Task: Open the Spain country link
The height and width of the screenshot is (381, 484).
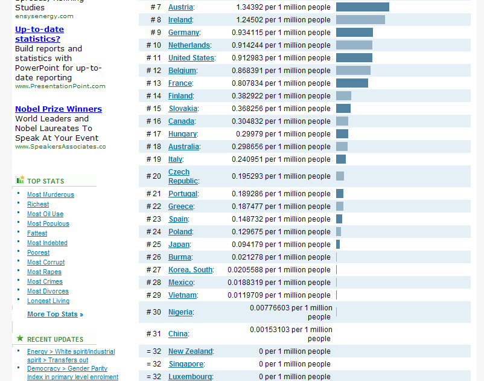Action: coord(178,219)
